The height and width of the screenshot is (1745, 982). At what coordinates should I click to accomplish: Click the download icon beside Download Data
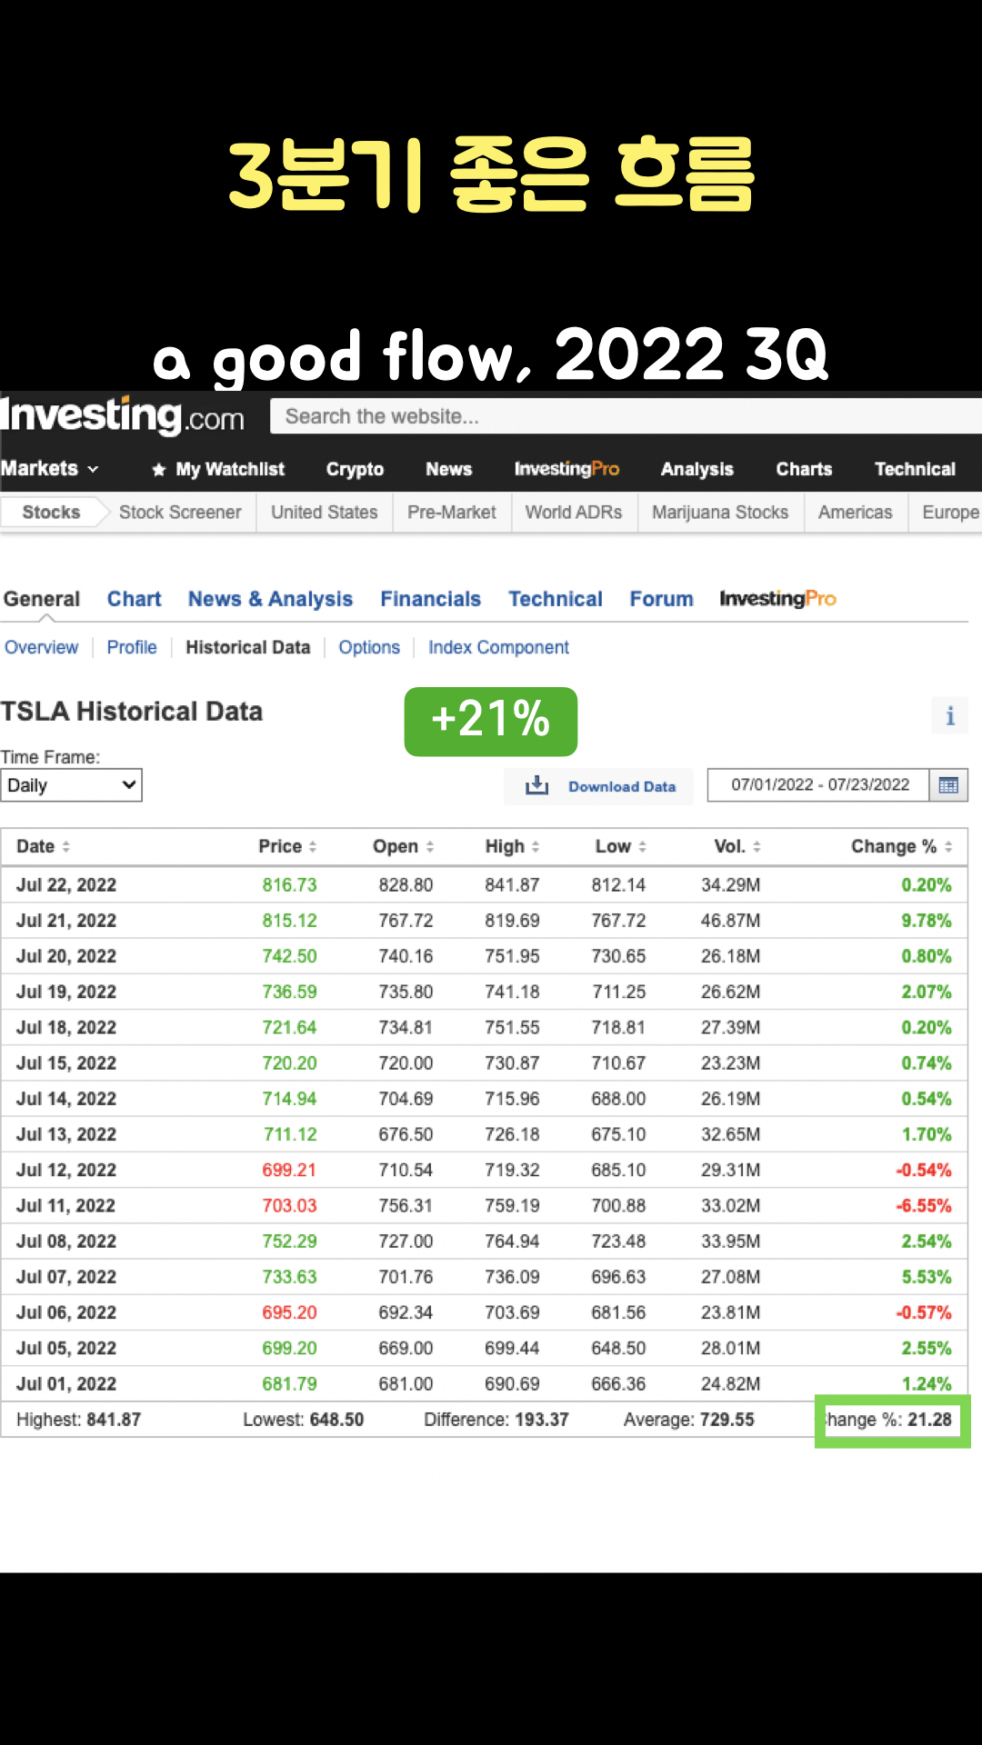pos(536,786)
